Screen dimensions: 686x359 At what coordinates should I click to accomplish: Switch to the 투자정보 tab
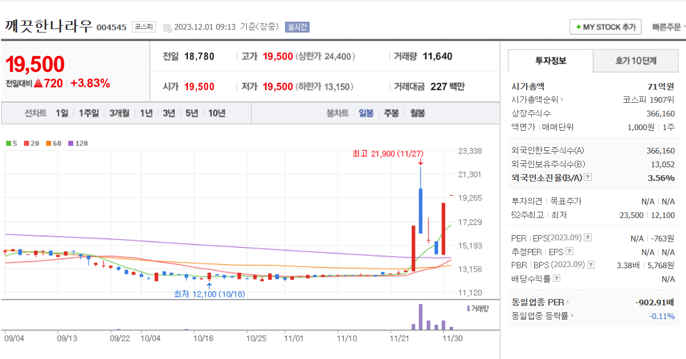[x=551, y=60]
